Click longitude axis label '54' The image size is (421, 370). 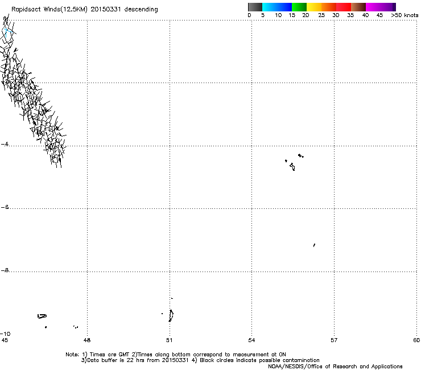point(251,340)
